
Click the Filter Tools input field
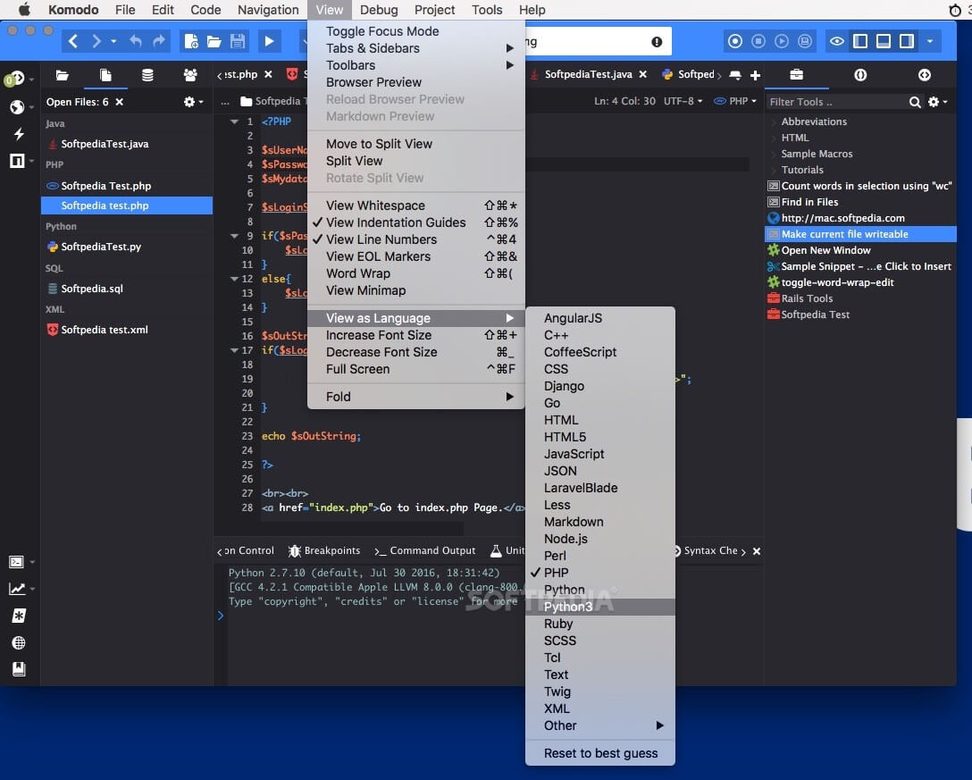point(835,102)
